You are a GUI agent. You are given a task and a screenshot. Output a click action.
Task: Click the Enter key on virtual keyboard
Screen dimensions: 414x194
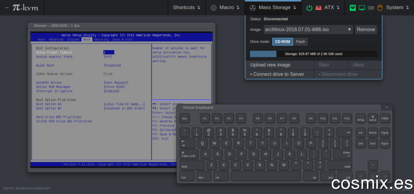coord(343,154)
